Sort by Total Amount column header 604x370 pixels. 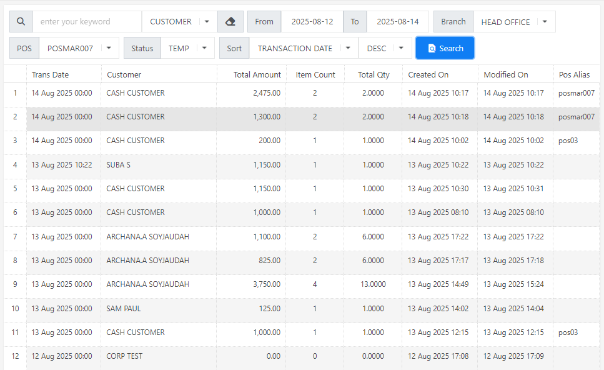(x=257, y=74)
